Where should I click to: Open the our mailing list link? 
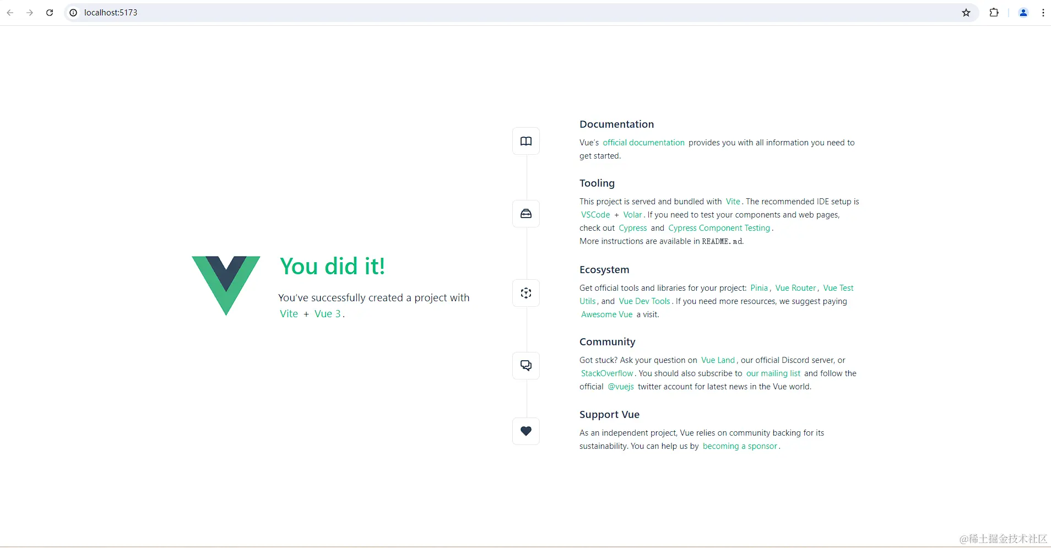pos(773,373)
